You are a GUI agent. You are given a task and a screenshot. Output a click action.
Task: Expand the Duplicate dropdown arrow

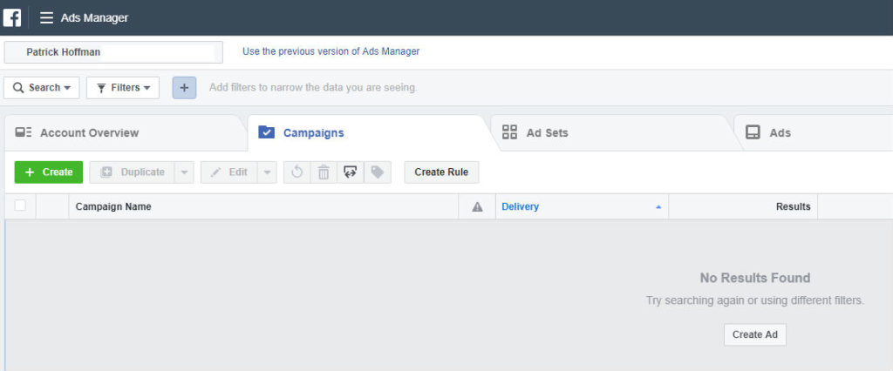point(183,172)
